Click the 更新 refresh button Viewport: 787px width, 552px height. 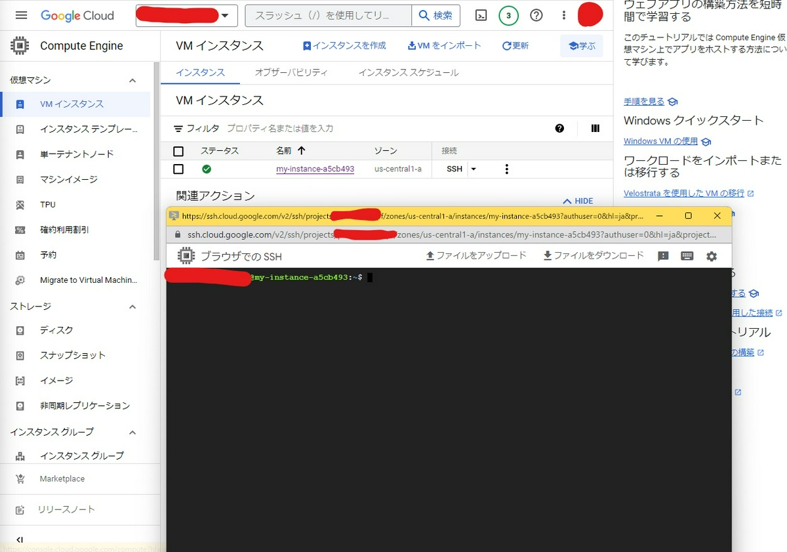(x=515, y=46)
